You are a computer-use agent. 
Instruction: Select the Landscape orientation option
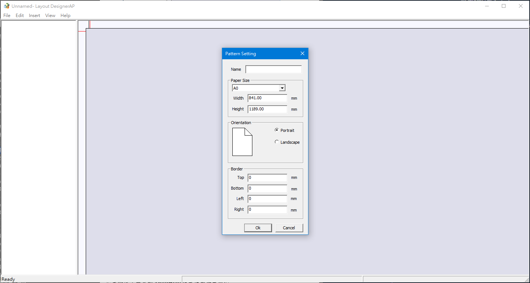point(277,142)
